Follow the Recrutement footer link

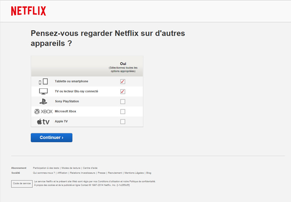(x=115, y=173)
